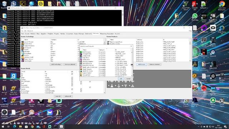Switch to the Settlements tab
Screen dimensions: 229x129
tap(88, 34)
